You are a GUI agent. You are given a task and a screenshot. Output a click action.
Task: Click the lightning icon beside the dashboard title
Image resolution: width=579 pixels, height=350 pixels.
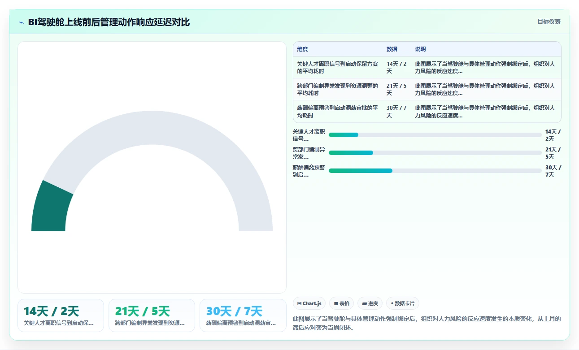click(x=21, y=22)
